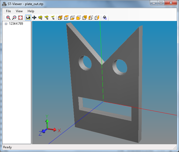Click the Y axis arrow of the triad
Screen dimensions: 179x152
pos(47,121)
